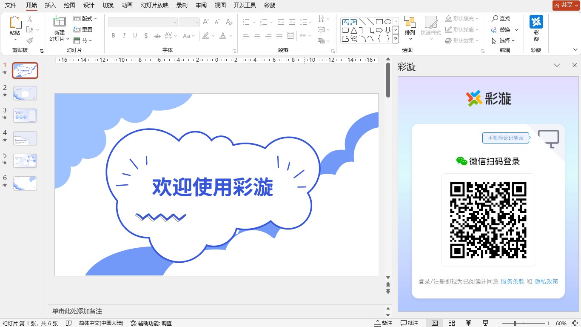The width and height of the screenshot is (581, 327).
Task: Expand the 版式 layout dropdown
Action: click(x=85, y=19)
